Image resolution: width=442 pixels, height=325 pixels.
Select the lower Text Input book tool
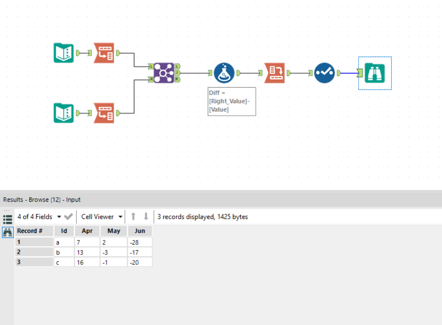(x=64, y=113)
